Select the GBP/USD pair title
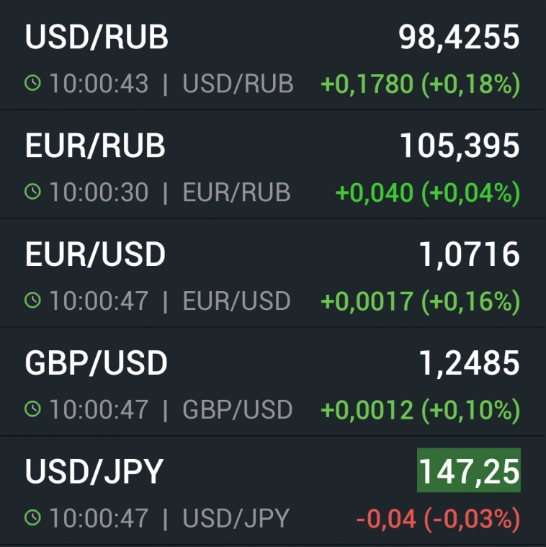The image size is (546, 547). point(96,363)
